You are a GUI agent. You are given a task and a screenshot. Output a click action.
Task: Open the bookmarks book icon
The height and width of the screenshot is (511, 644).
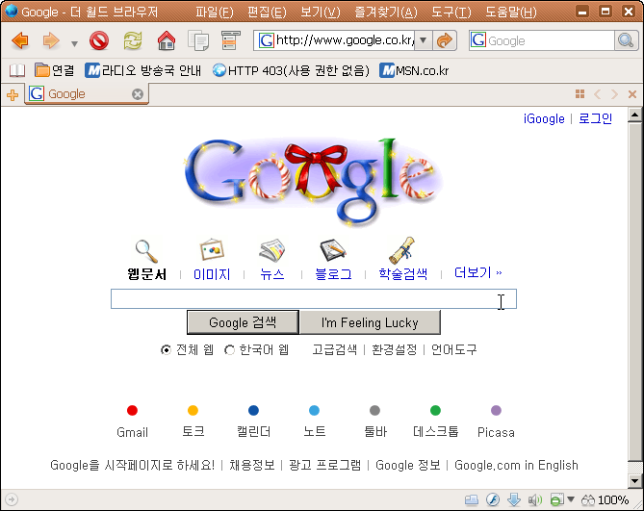point(16,70)
